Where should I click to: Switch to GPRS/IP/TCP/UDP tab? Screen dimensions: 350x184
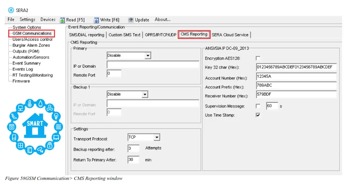[x=160, y=35]
